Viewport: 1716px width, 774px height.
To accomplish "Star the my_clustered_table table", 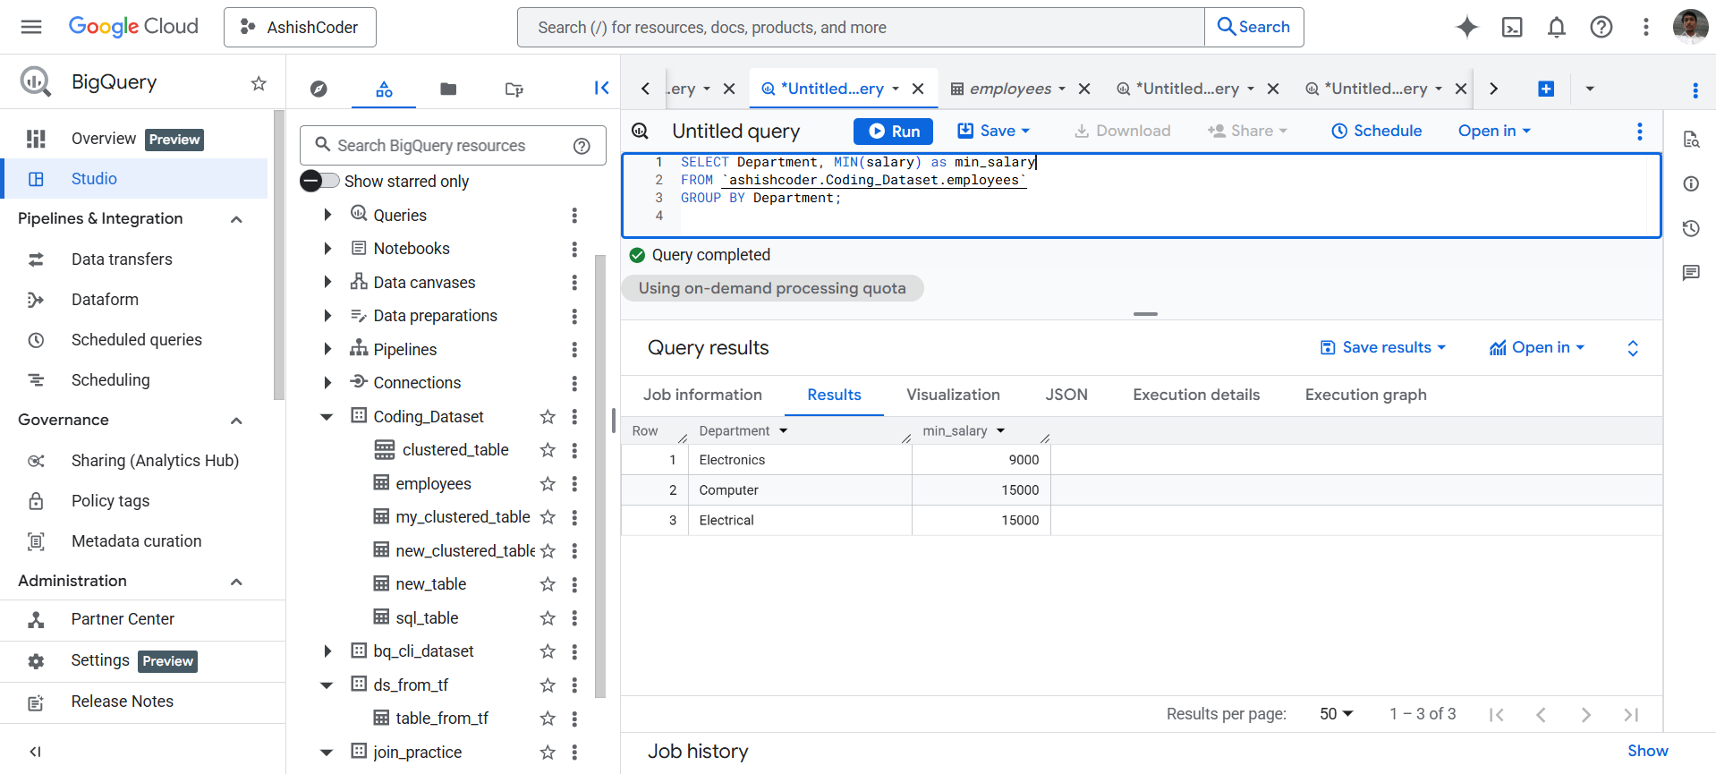I will pos(548,517).
